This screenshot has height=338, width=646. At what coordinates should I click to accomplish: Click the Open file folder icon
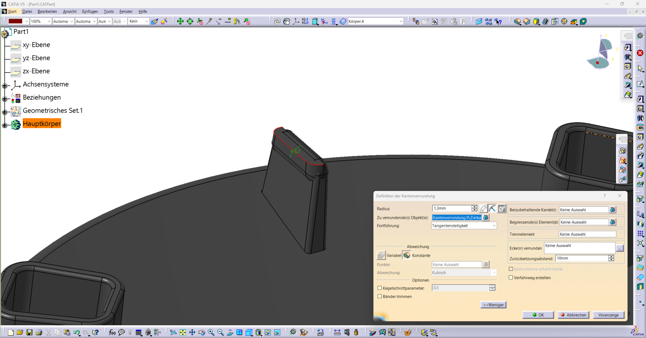(20, 332)
